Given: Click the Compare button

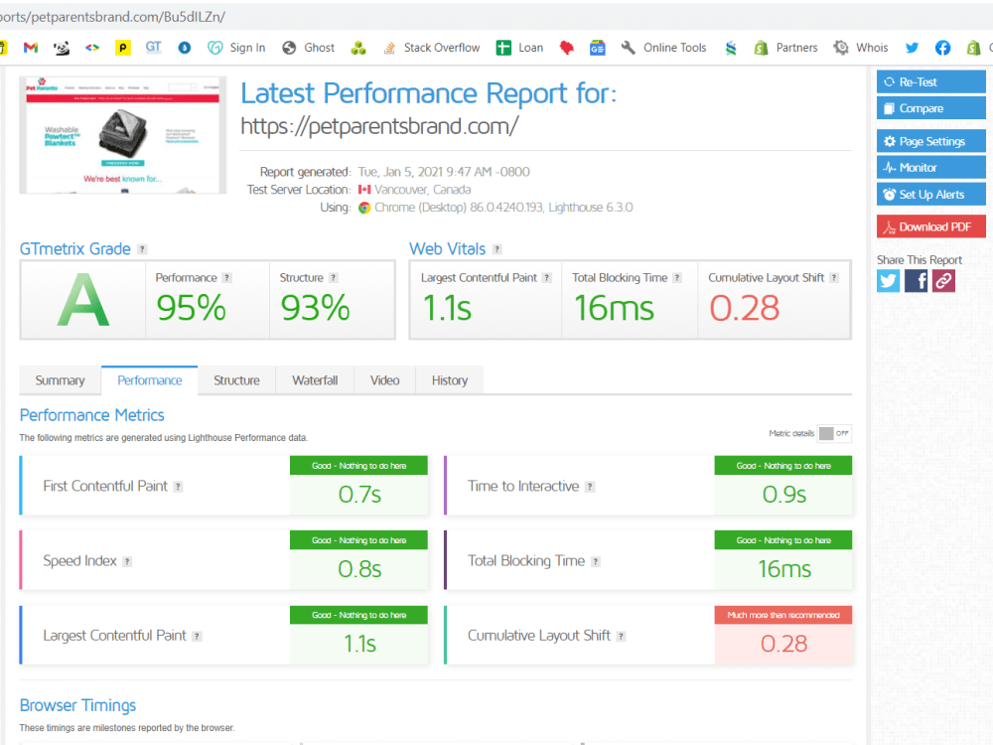Looking at the screenshot, I should [931, 108].
